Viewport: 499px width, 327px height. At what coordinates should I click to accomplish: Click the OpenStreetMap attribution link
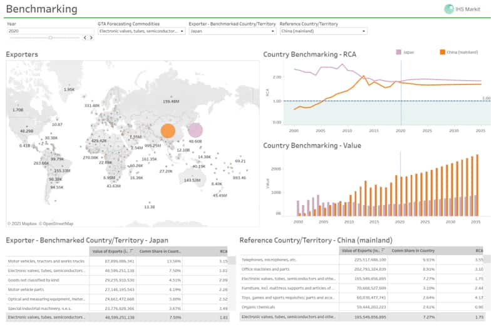coord(56,223)
